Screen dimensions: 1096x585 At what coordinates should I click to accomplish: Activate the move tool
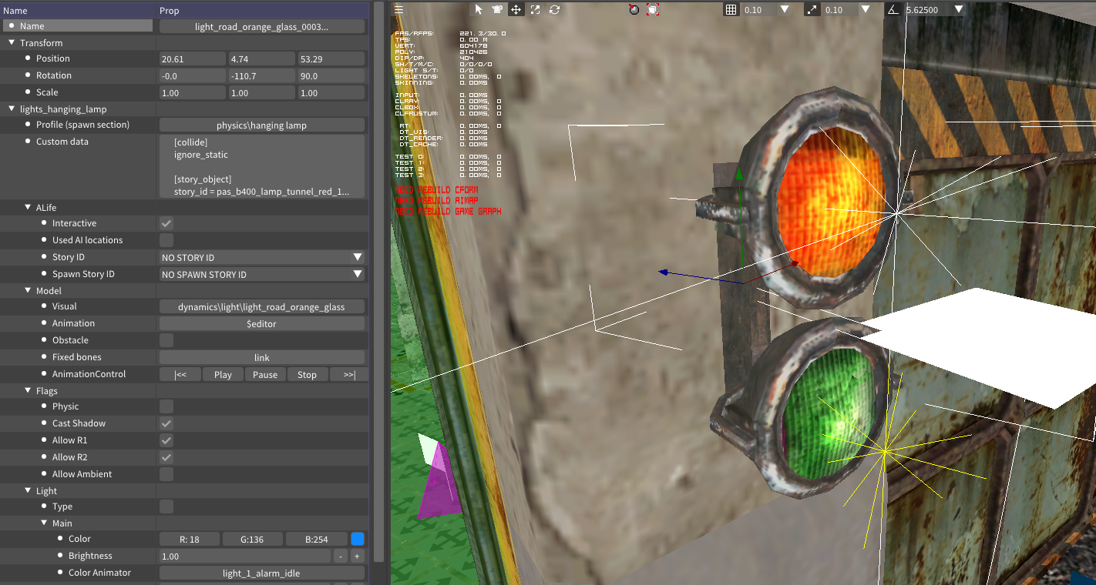point(516,9)
